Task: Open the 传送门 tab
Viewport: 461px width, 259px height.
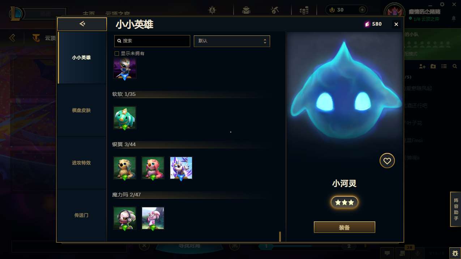Action: point(81,215)
